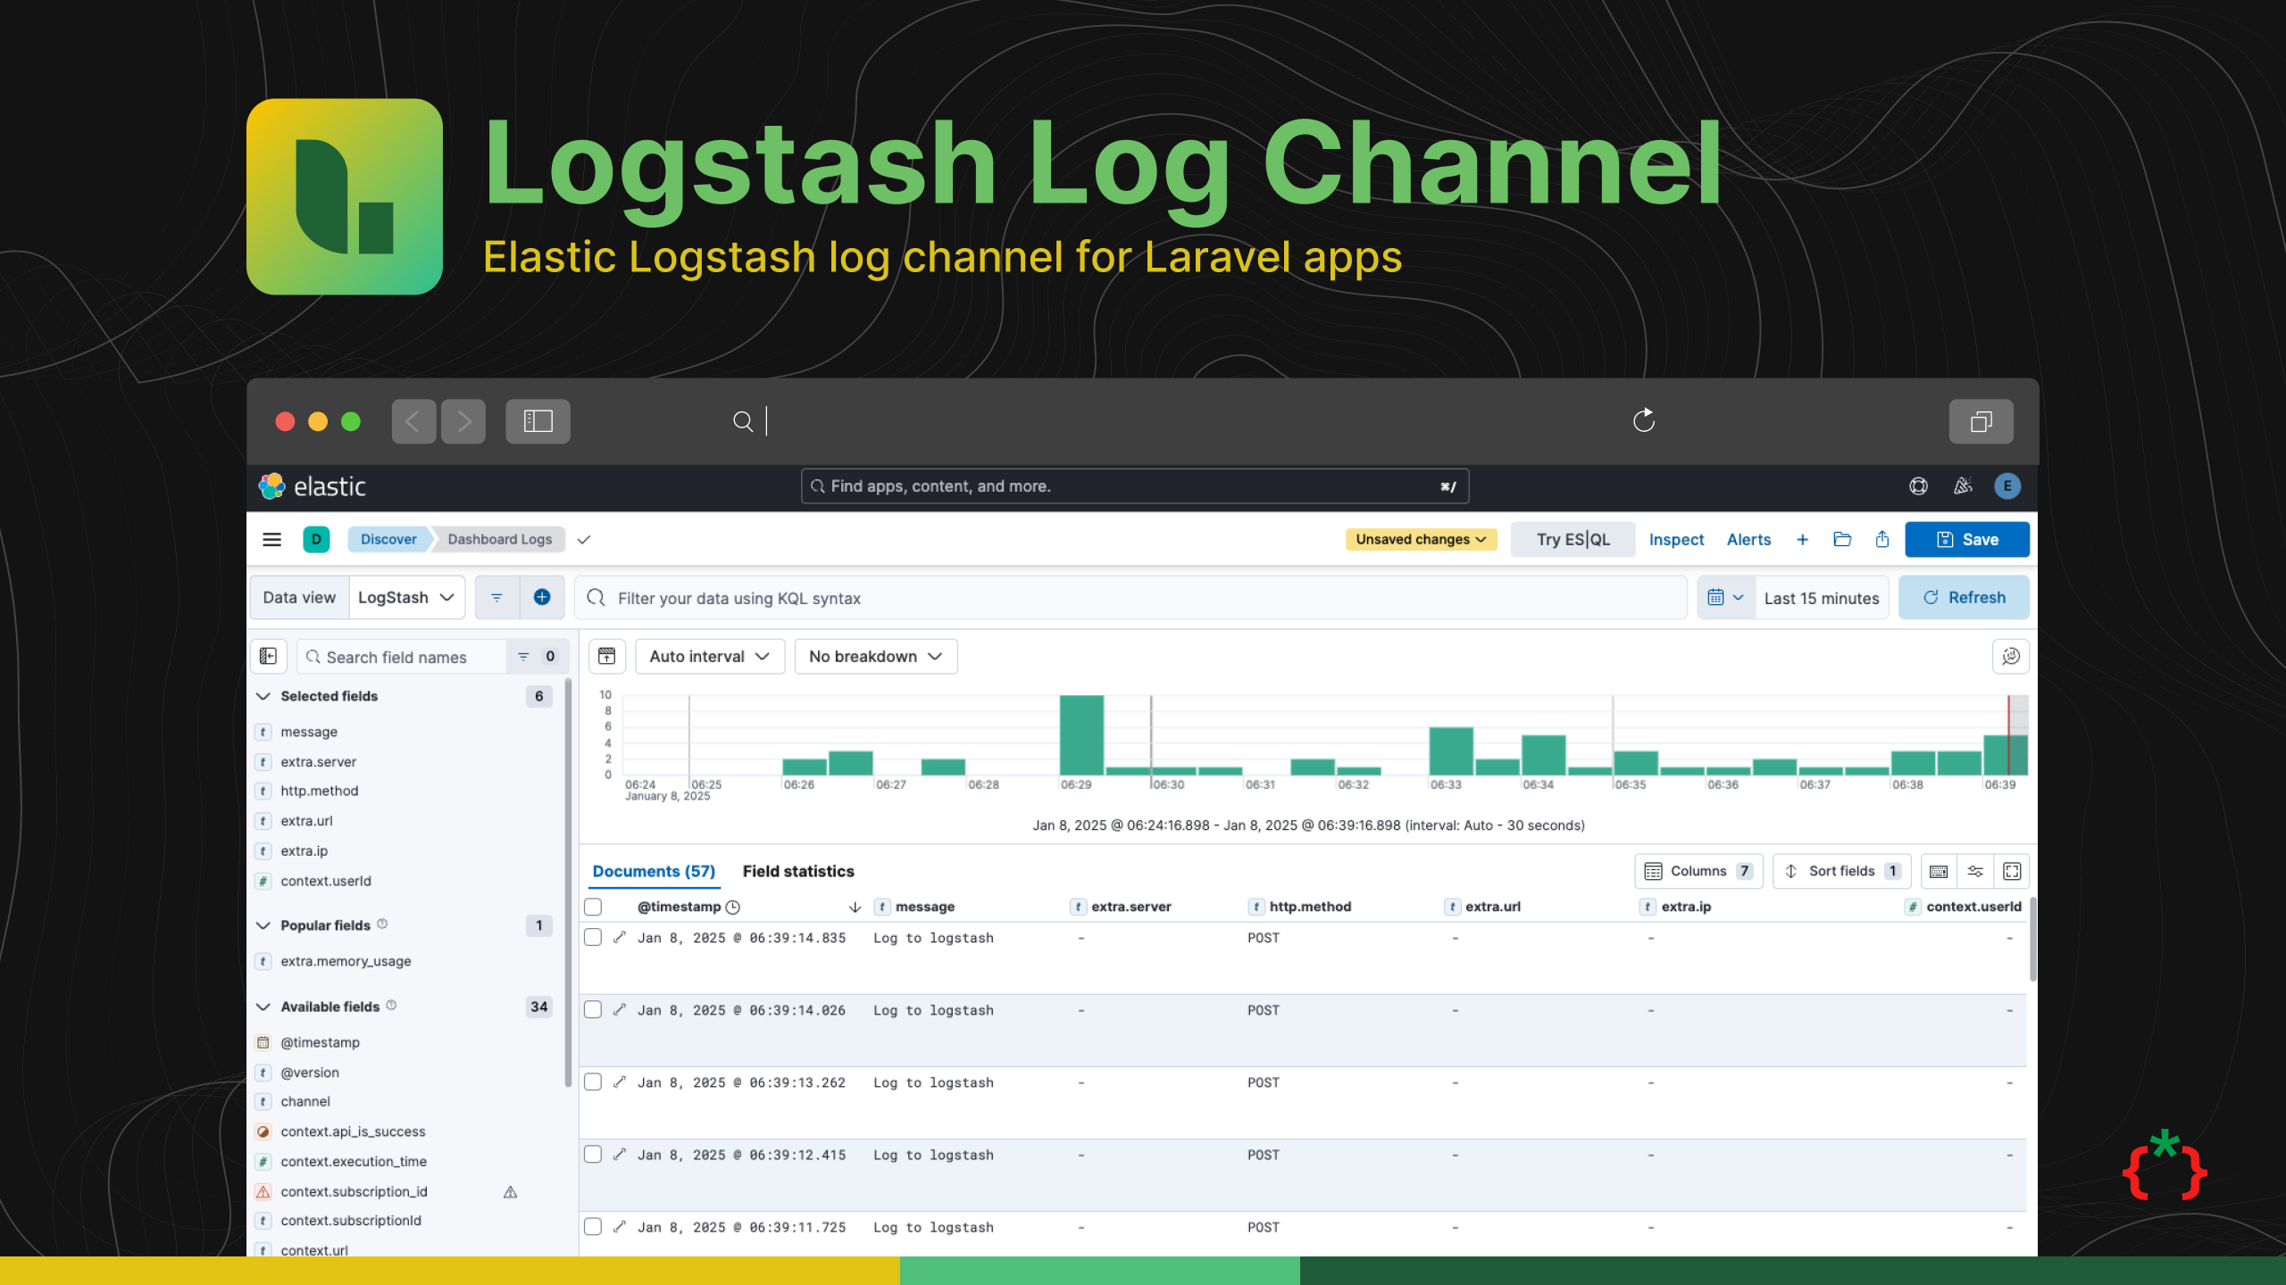Click the add filter plus icon
This screenshot has height=1285, width=2286.
[x=542, y=598]
